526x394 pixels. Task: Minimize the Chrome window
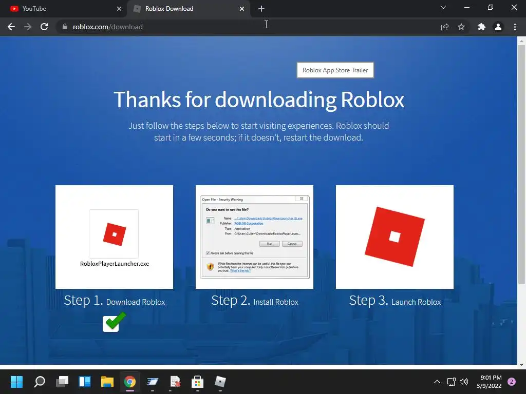coord(466,7)
